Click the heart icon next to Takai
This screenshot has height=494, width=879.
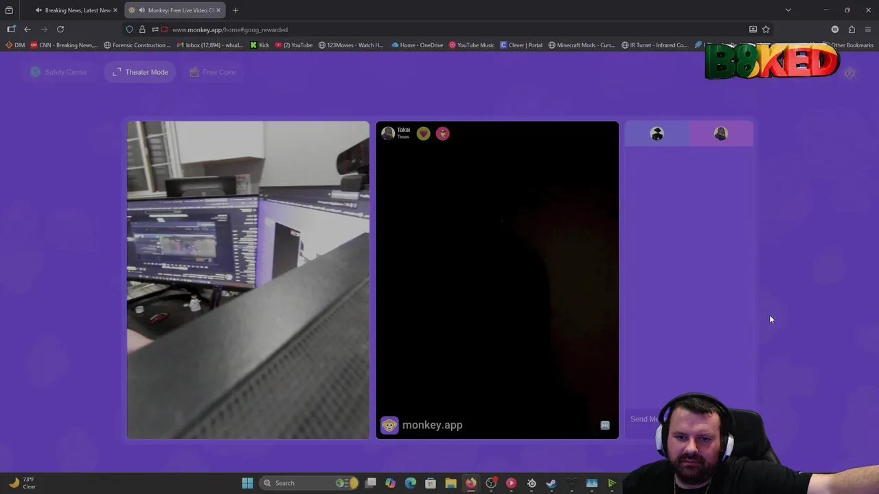point(424,134)
